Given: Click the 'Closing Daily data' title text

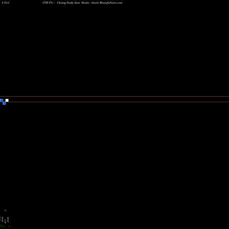Looking at the screenshot, I should point(69,3).
